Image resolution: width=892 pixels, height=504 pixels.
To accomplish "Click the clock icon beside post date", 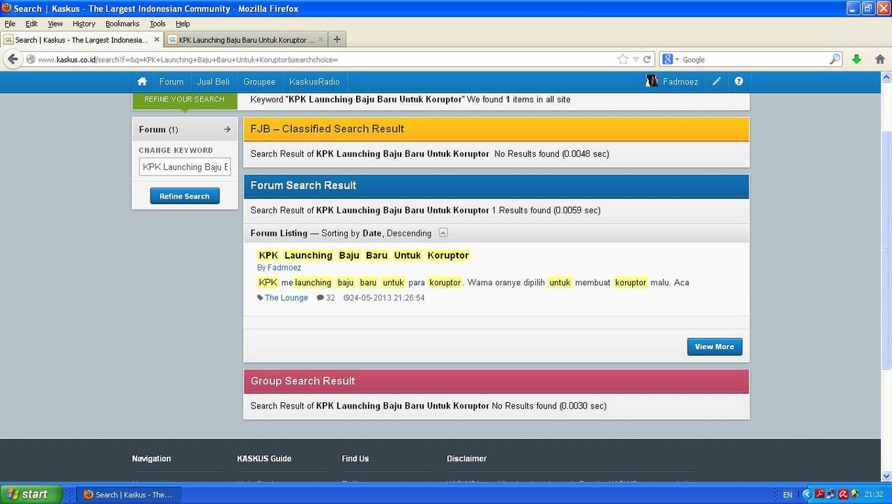I will [346, 298].
